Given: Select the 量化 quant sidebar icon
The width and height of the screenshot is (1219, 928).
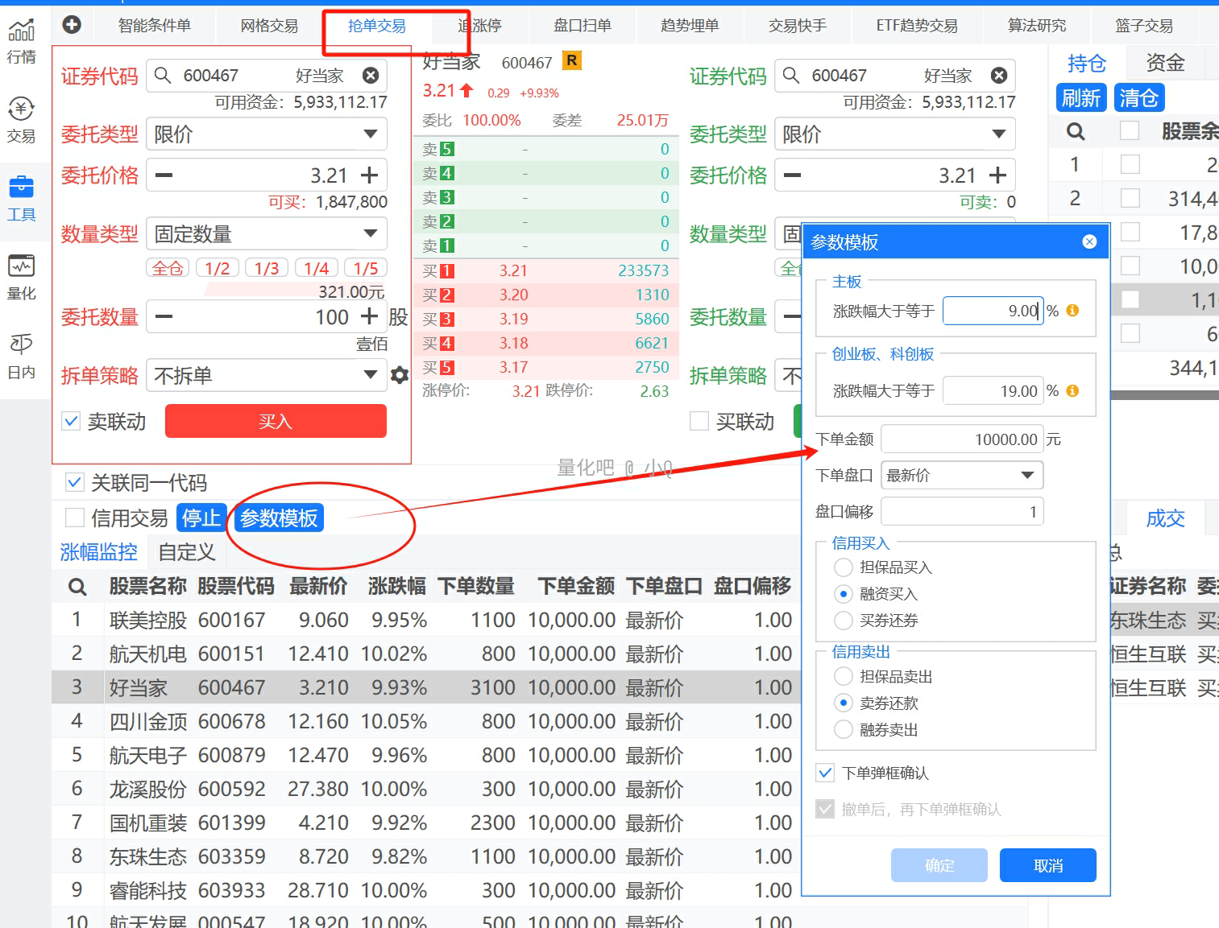Looking at the screenshot, I should tap(22, 277).
